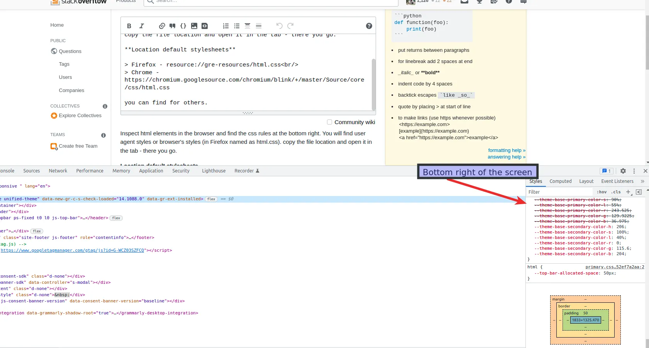Open Questions in the left sidebar

pyautogui.click(x=70, y=51)
